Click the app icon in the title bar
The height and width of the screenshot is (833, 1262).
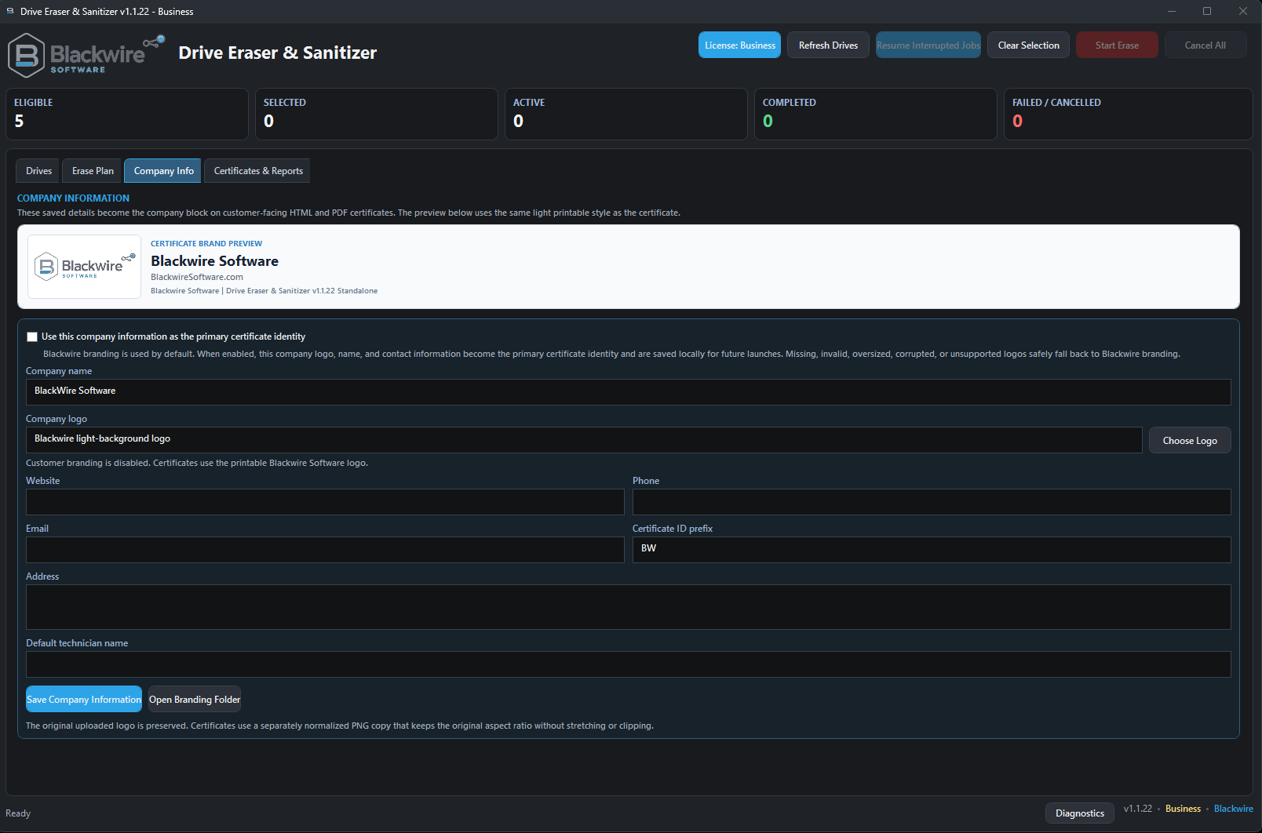(10, 12)
